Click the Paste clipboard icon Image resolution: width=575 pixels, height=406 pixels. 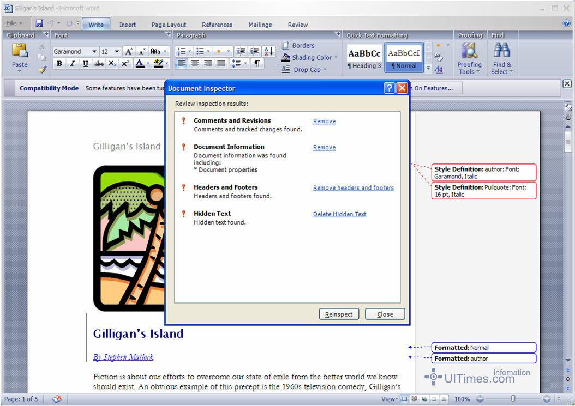[20, 51]
